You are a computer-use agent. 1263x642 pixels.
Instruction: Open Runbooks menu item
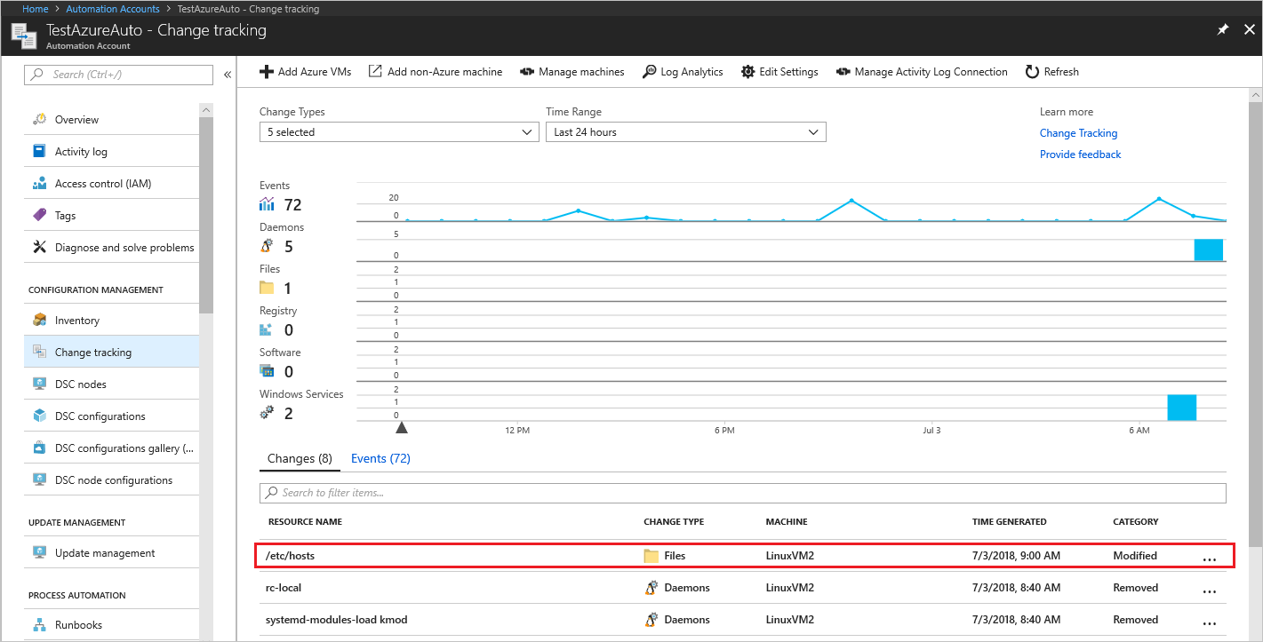pos(112,624)
